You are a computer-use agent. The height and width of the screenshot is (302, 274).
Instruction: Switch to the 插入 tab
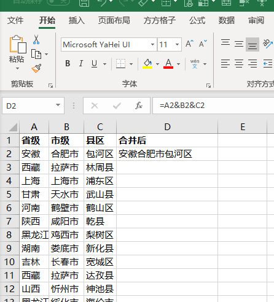click(76, 20)
